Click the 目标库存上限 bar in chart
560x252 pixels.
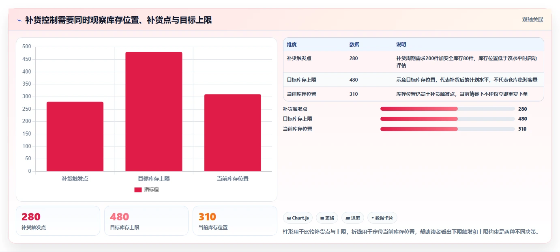(x=154, y=112)
